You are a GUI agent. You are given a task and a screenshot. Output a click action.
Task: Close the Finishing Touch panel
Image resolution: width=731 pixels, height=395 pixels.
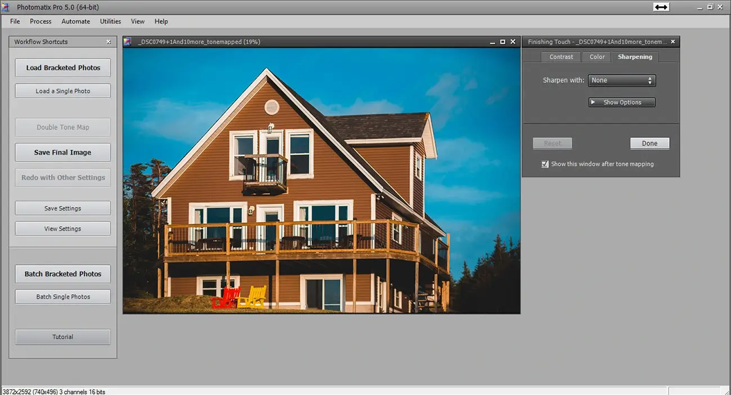[673, 42]
